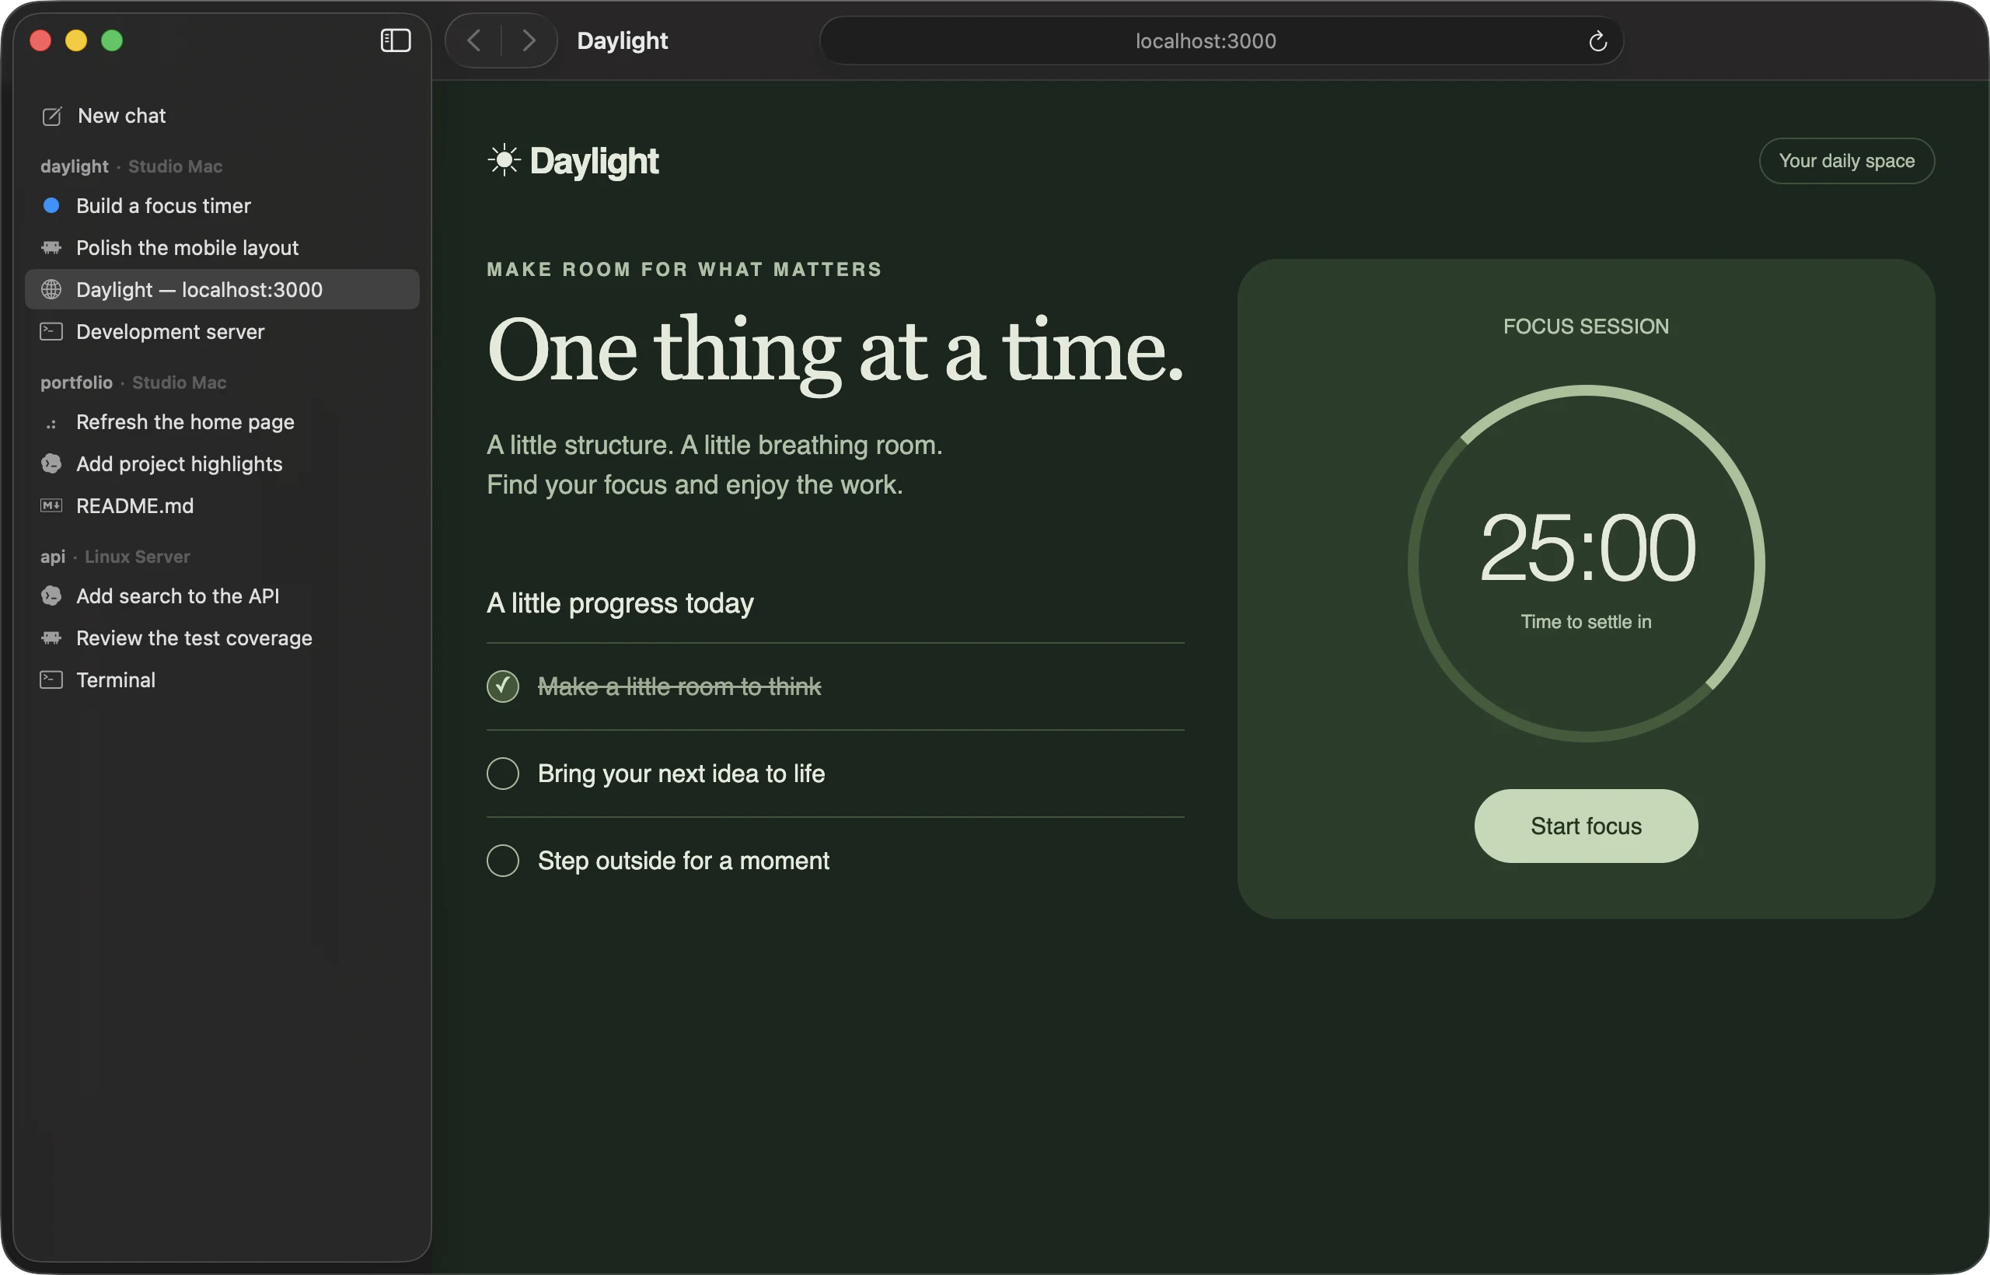1990x1275 pixels.
Task: Click the globe icon for Daylight — localhost:3000
Action: pyautogui.click(x=51, y=289)
